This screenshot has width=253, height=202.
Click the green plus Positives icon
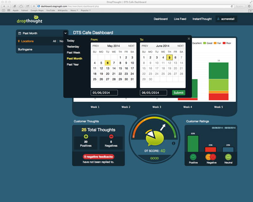coord(86,136)
